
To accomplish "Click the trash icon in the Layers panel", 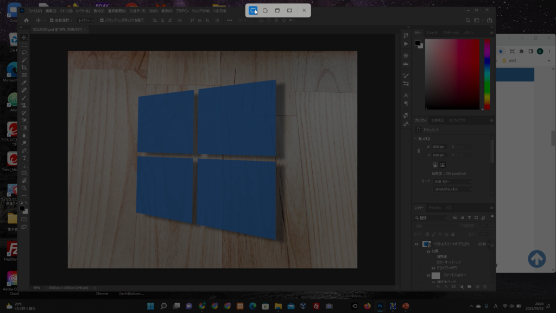I will coord(485,287).
